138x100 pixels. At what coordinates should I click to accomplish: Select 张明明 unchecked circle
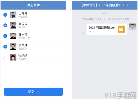click(x=5, y=58)
